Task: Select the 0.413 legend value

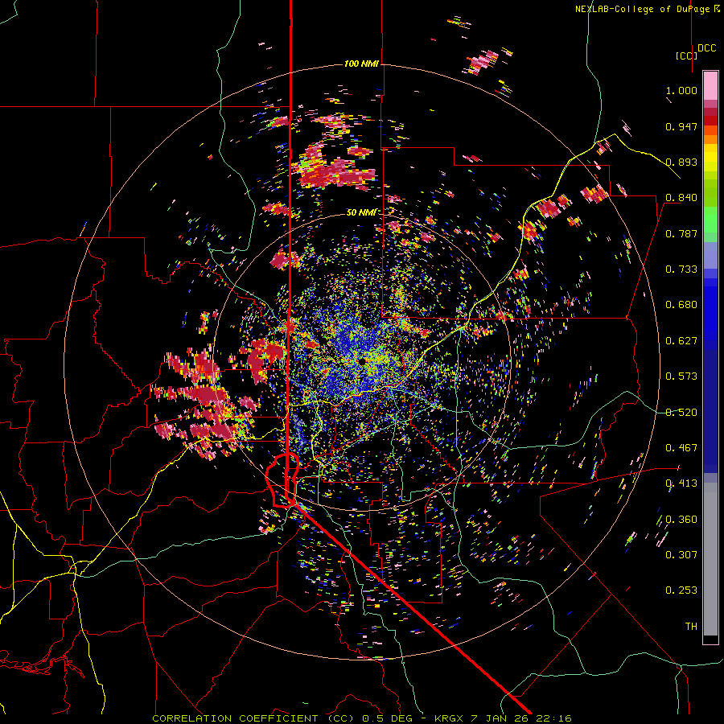Action: [x=681, y=483]
